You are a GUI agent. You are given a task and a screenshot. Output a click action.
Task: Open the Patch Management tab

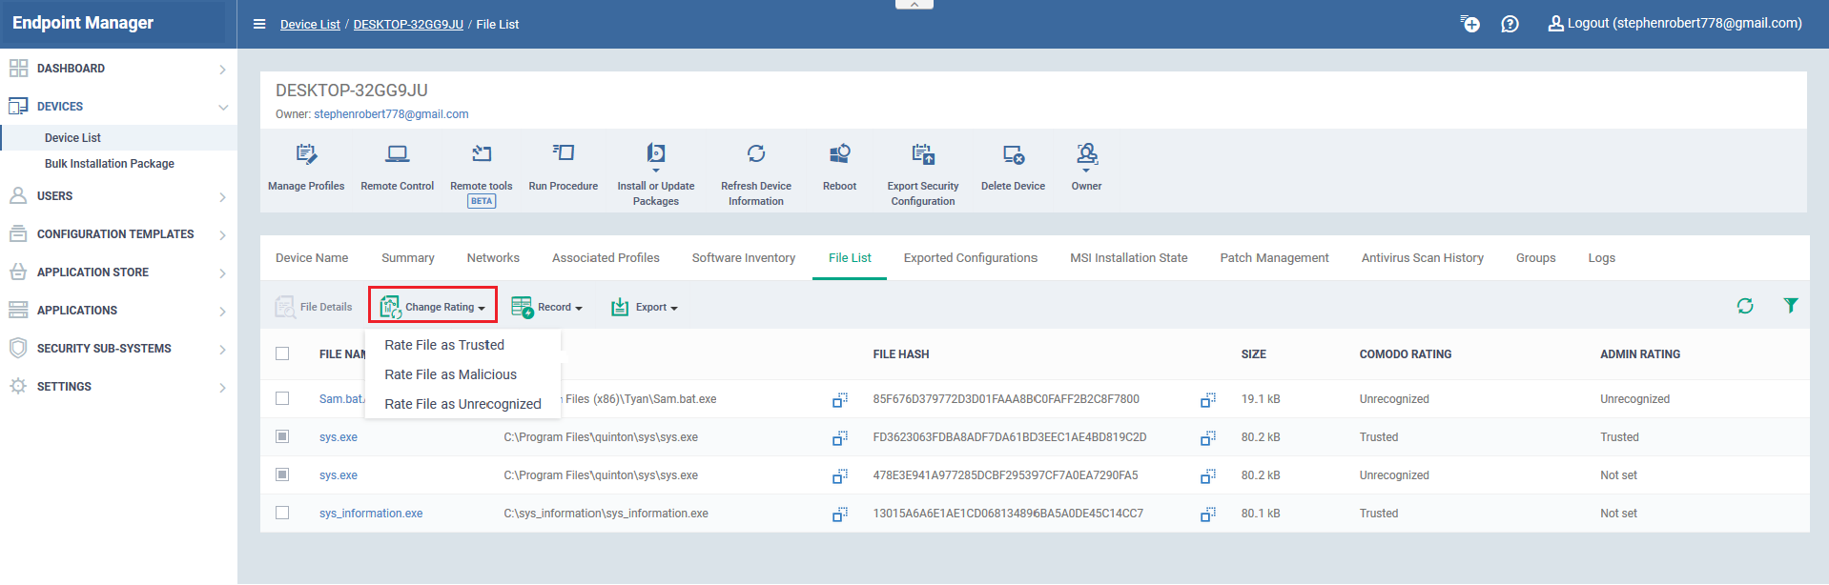point(1275,258)
